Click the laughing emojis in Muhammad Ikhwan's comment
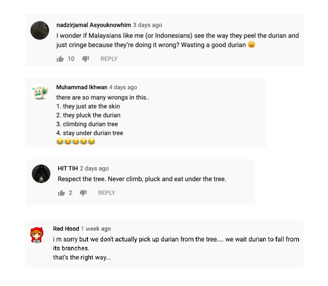 (x=75, y=142)
